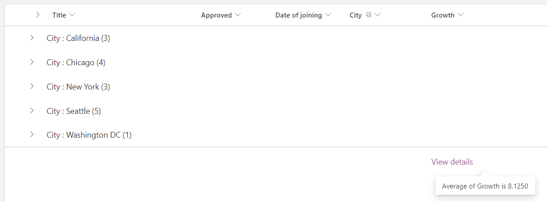
Task: Click the grouped-by icon beside City header
Action: pos(369,15)
